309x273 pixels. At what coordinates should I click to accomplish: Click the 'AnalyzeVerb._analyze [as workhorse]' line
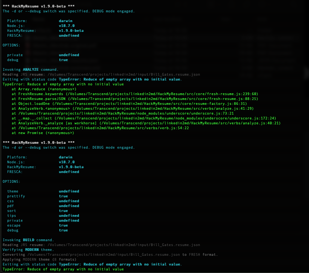coord(146,123)
